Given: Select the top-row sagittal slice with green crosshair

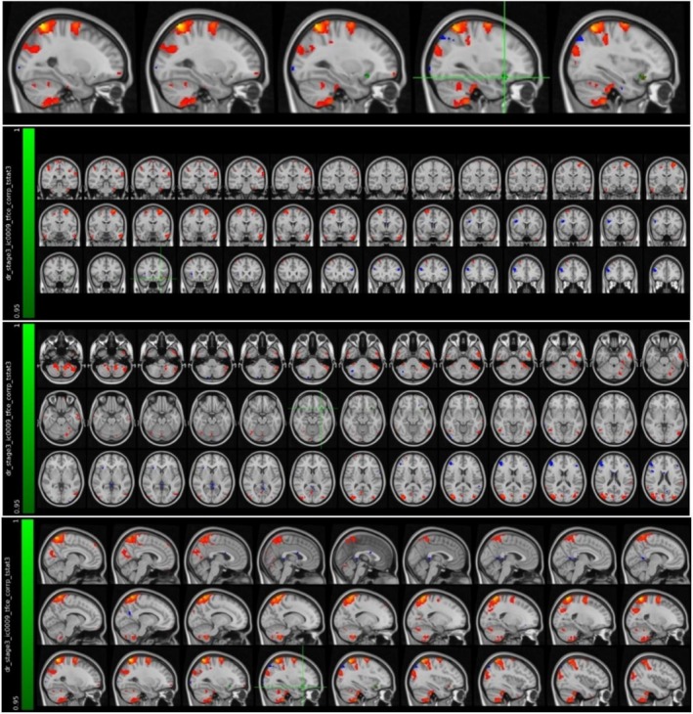Looking at the screenshot, I should [482, 60].
